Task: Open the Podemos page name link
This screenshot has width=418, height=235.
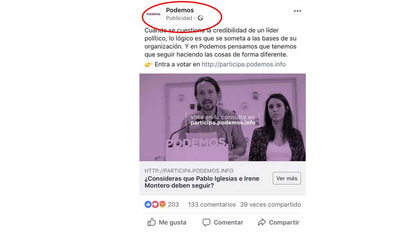Action: click(x=180, y=10)
